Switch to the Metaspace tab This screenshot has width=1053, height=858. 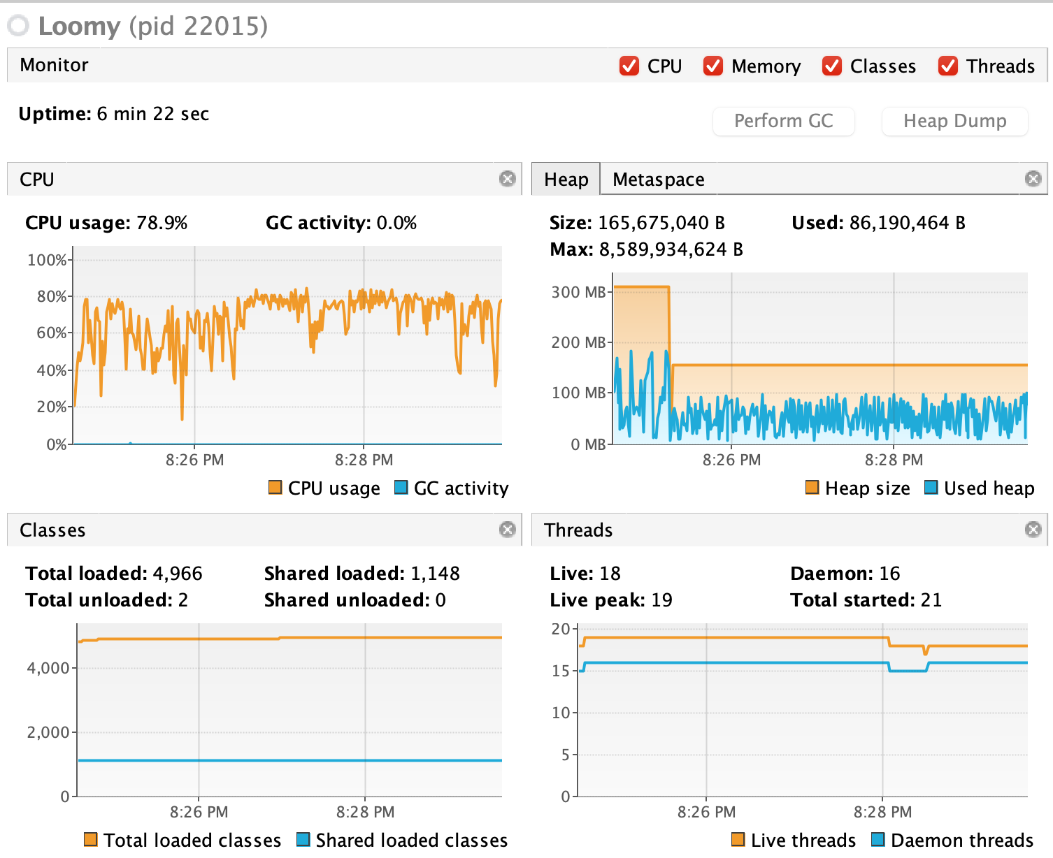(658, 180)
